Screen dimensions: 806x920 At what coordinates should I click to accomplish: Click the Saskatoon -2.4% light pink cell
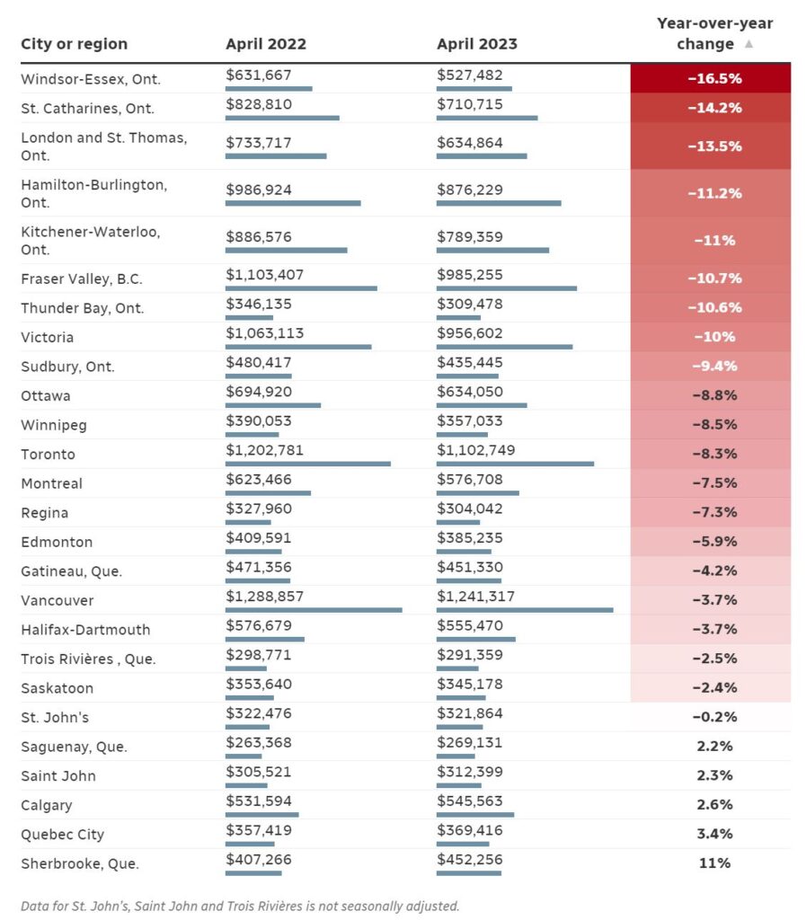pos(711,687)
